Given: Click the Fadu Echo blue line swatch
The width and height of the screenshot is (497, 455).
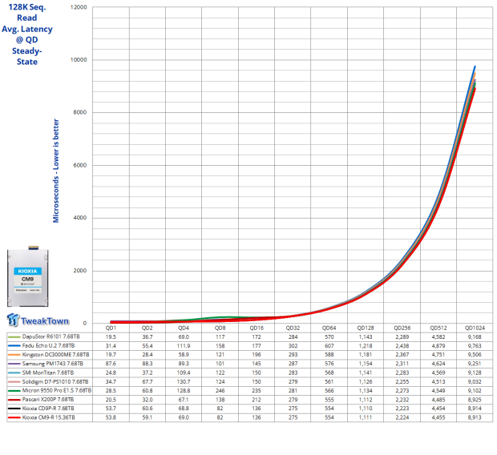Looking at the screenshot, I should coord(14,346).
